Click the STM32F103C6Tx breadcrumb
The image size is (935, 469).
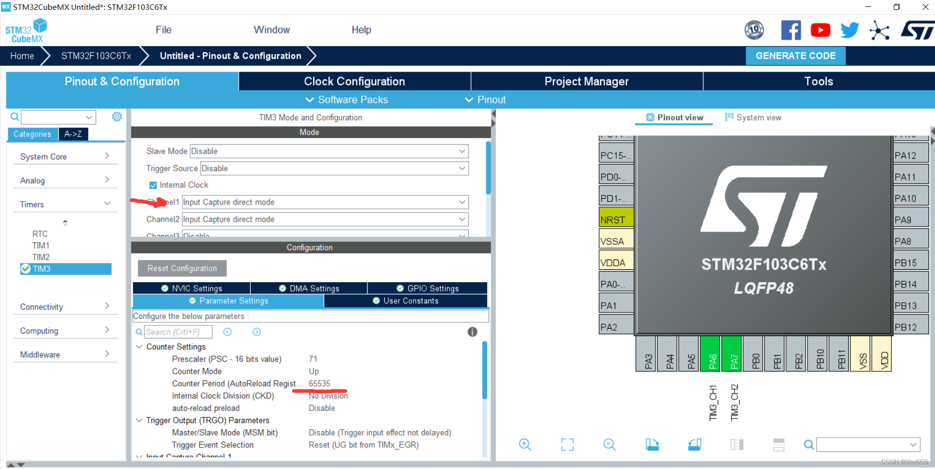click(96, 56)
